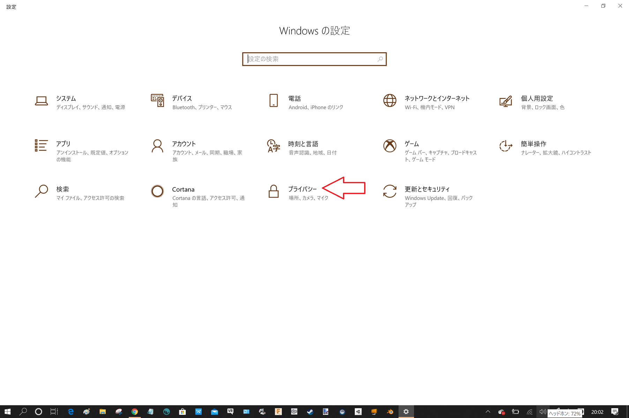Image resolution: width=629 pixels, height=418 pixels.
Task: Open File Explorer from the taskbar
Action: point(103,412)
